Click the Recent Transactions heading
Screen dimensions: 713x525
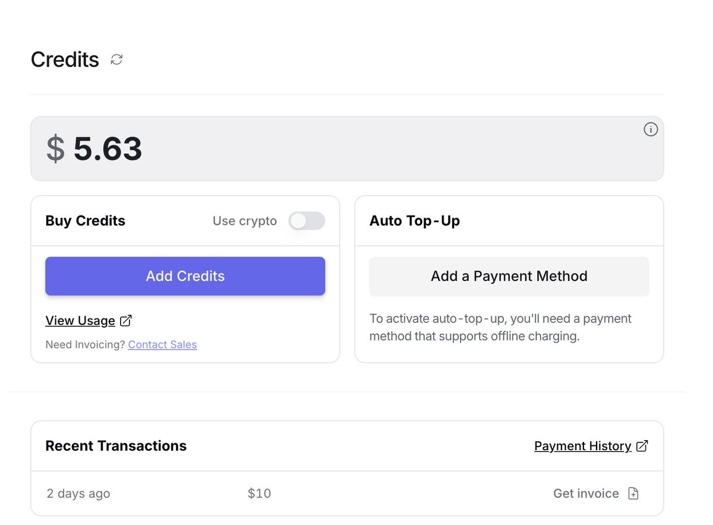(116, 446)
